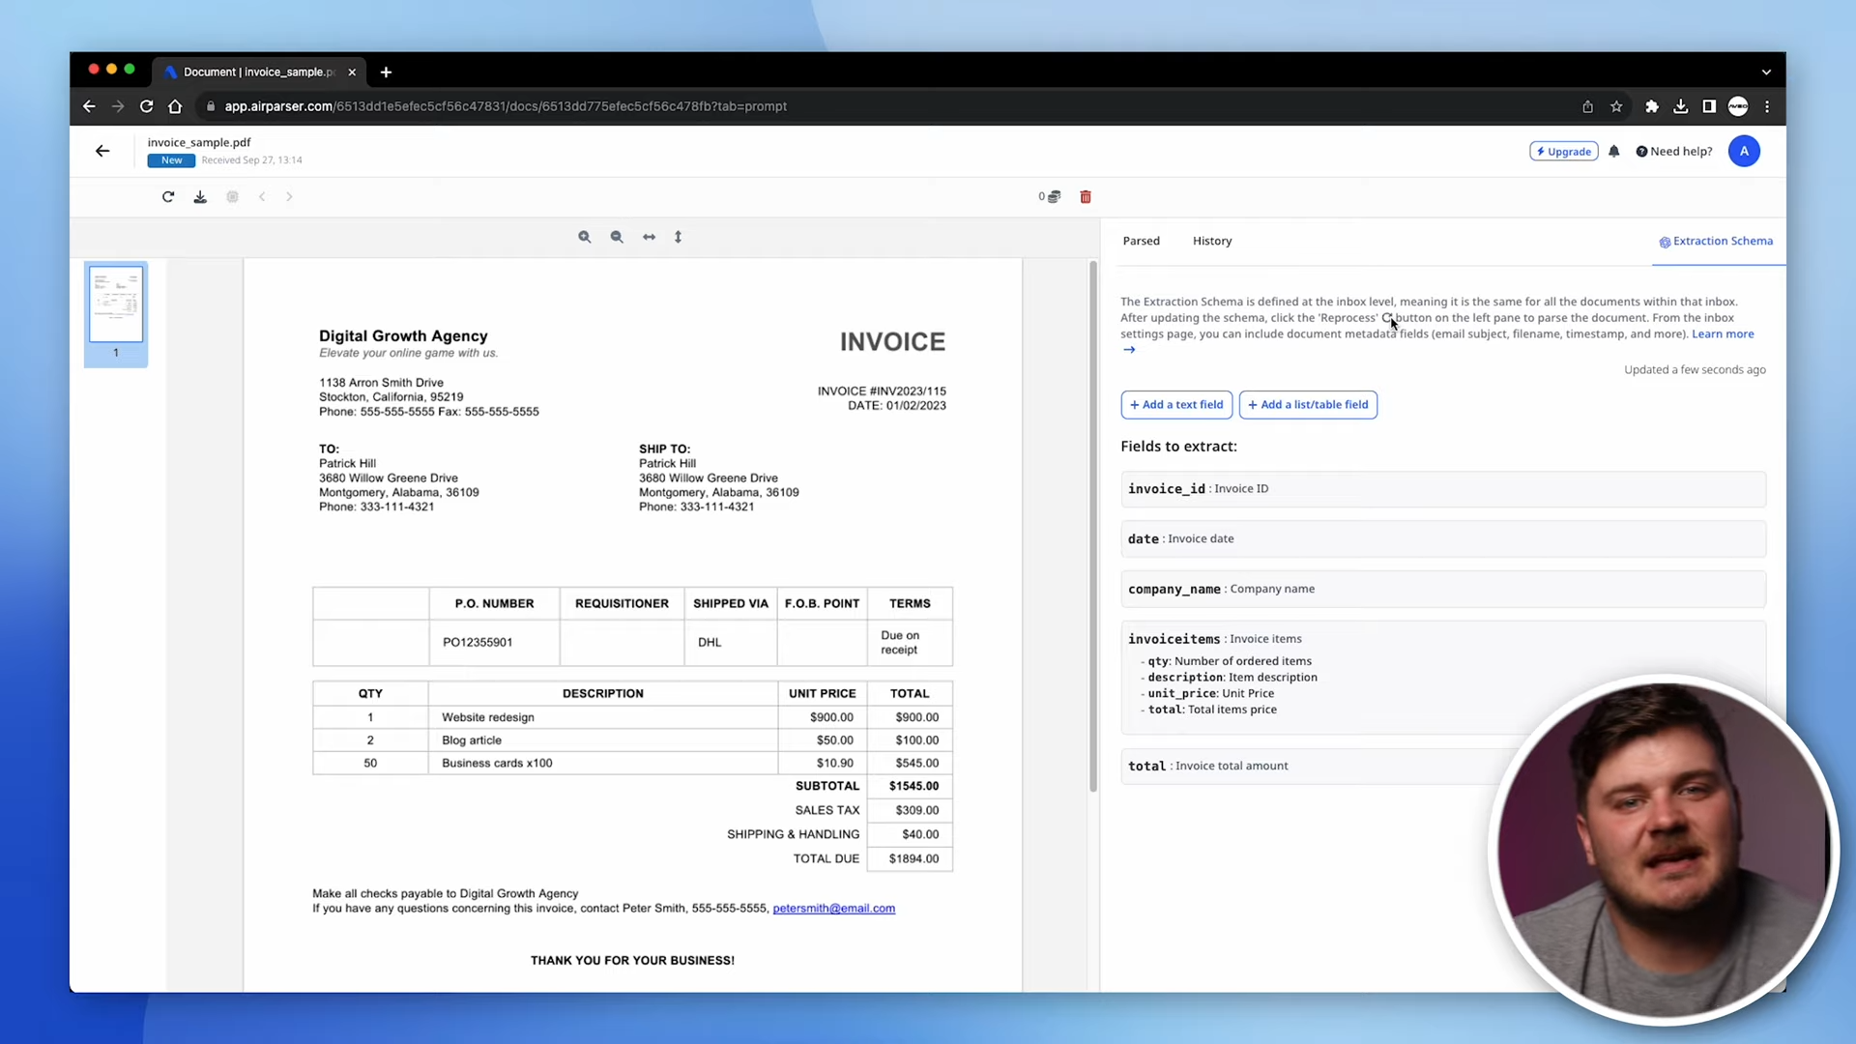Viewport: 1856px width, 1044px height.
Task: Fit document to width
Action: [650, 237]
